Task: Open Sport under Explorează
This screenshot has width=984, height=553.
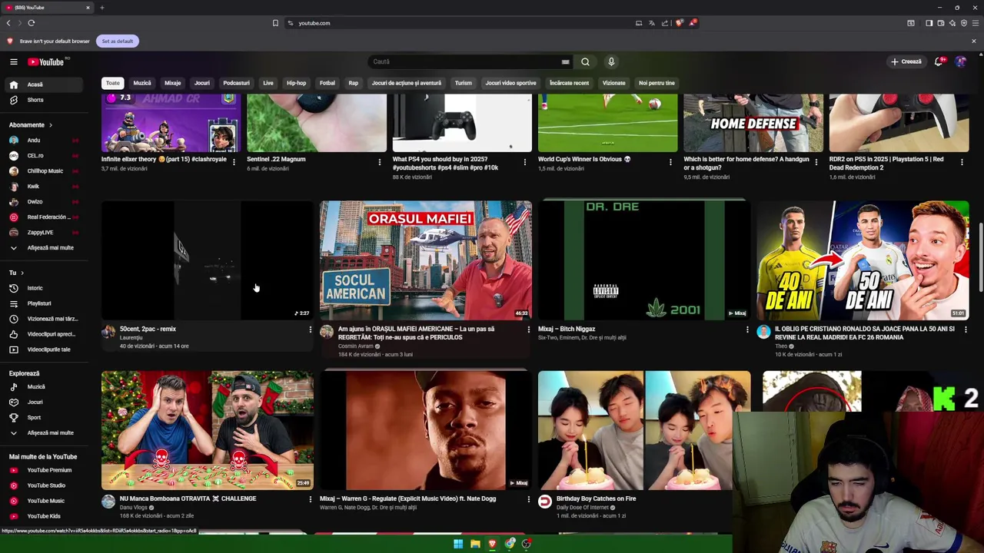Action: tap(42, 418)
